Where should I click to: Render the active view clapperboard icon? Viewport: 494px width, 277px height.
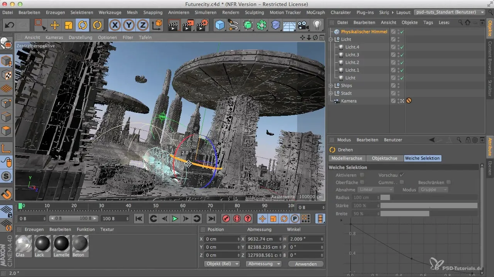(174, 25)
